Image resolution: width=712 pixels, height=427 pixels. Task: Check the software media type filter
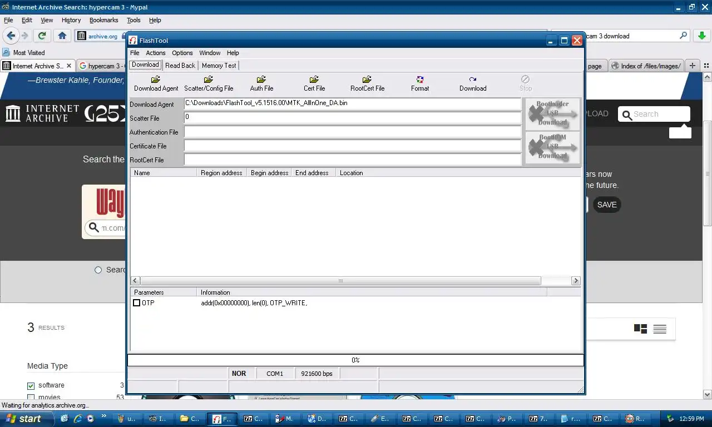click(x=31, y=385)
